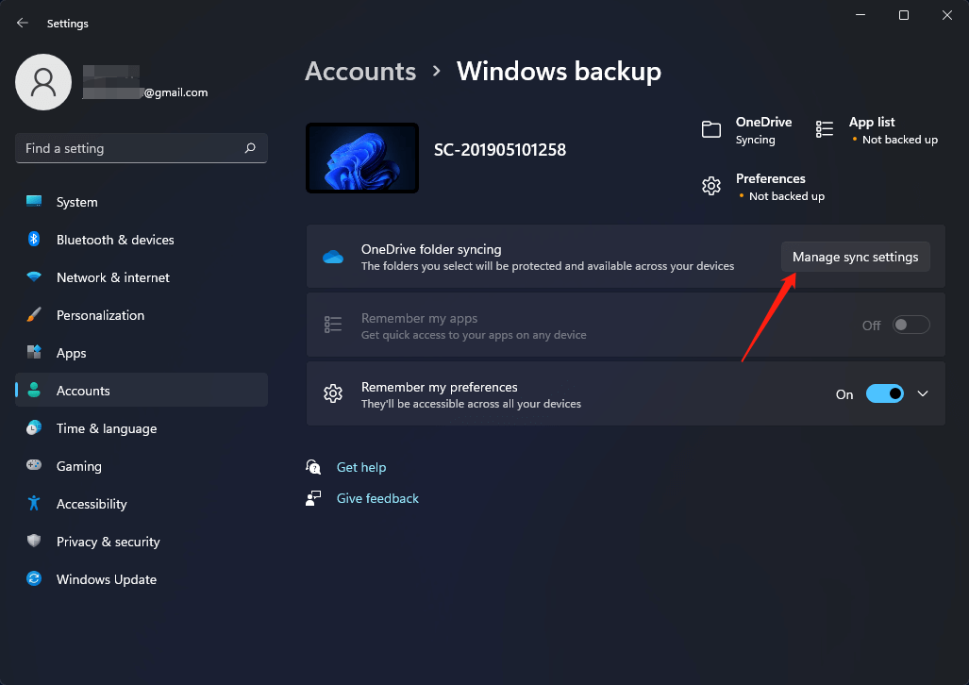
Task: Open Time & language settings
Action: tap(107, 427)
